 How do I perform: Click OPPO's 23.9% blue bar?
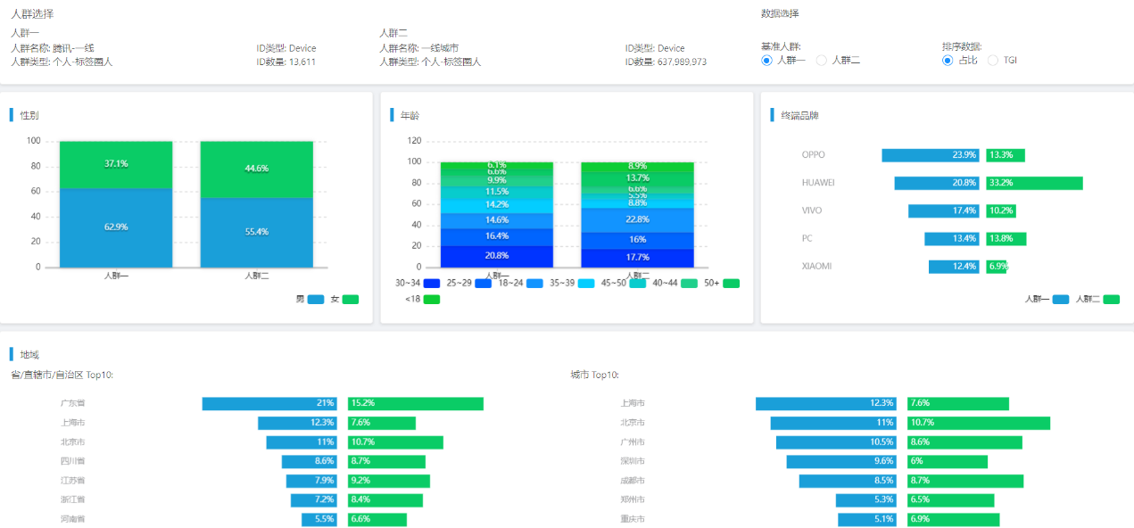coord(931,155)
